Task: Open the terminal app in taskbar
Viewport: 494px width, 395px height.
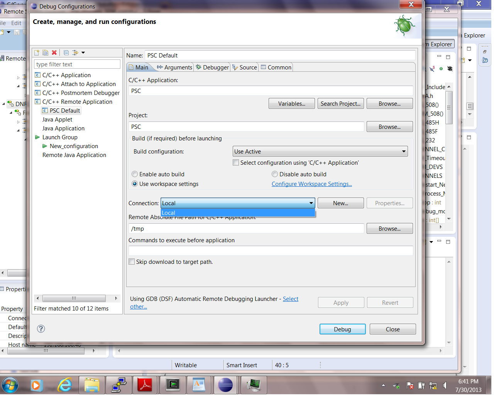Action: point(172,385)
